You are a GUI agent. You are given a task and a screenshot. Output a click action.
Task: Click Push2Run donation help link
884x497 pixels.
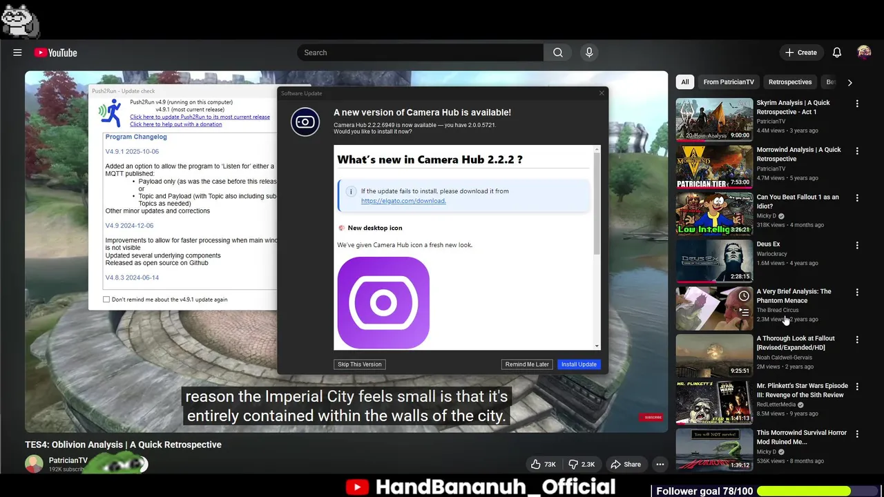click(x=176, y=124)
